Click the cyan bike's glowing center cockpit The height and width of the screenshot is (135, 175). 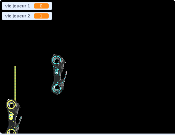click(56, 72)
